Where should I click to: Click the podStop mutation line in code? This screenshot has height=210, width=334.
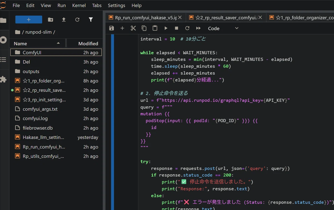click(x=202, y=121)
